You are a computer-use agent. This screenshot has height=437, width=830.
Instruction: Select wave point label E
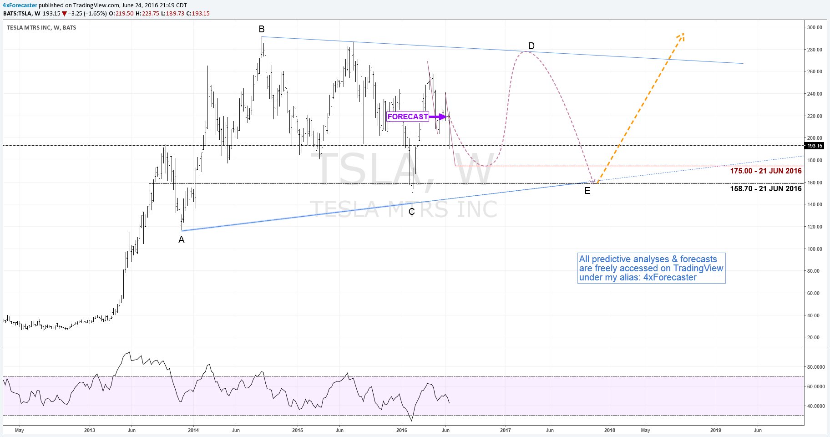(587, 191)
